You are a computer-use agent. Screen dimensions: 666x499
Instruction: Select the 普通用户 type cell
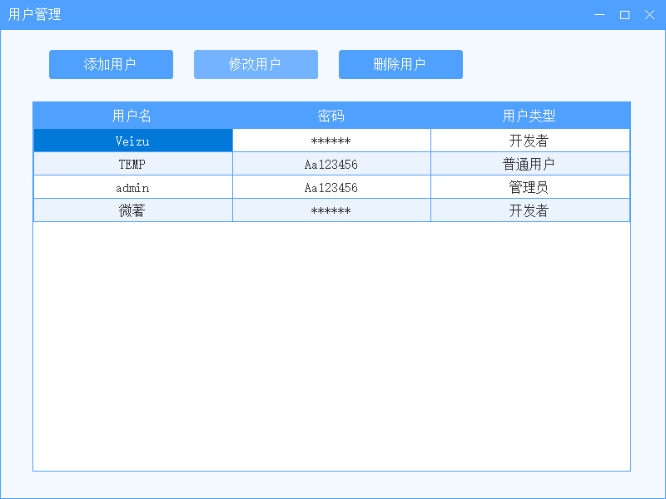tap(530, 164)
